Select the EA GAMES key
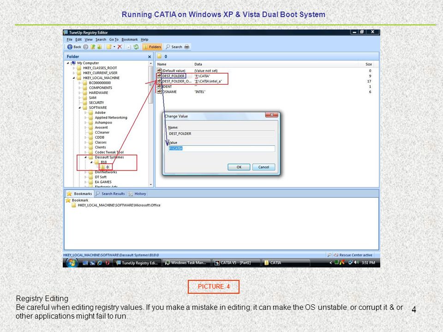 tap(103, 182)
